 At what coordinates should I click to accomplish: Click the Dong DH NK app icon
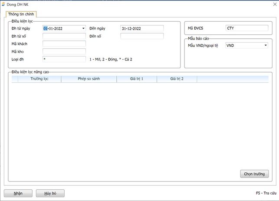(3, 4)
